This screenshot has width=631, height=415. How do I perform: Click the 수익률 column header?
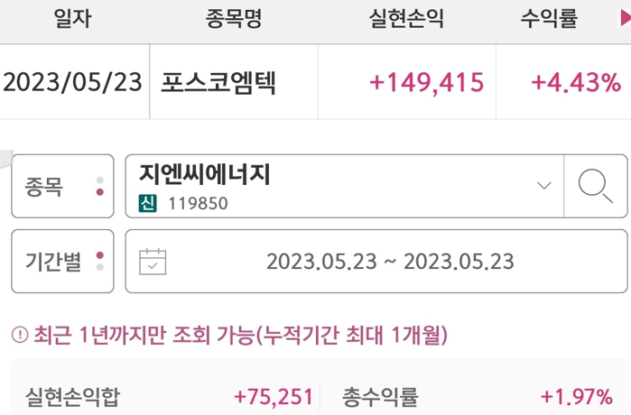(550, 19)
